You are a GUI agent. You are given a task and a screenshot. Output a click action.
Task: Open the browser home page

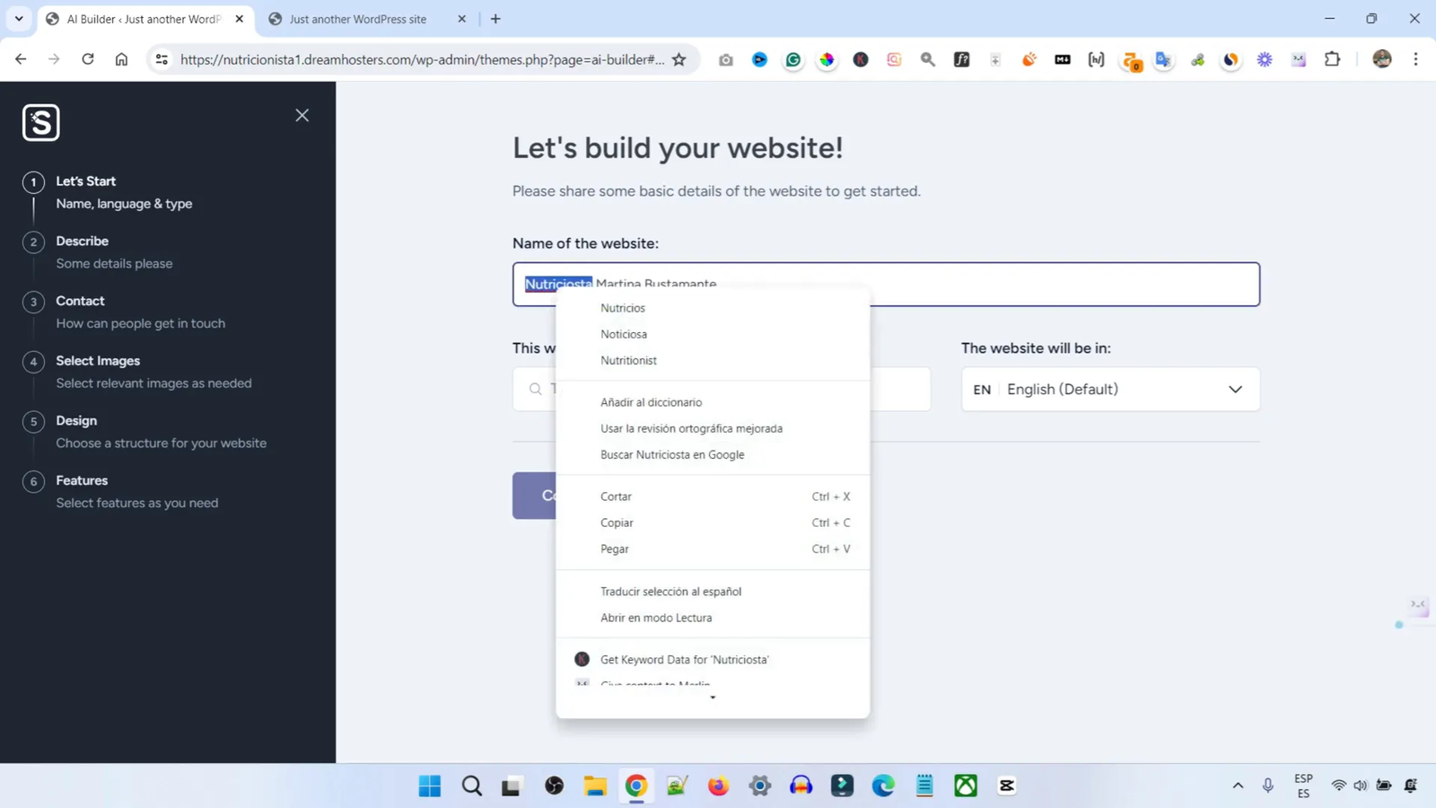[121, 59]
